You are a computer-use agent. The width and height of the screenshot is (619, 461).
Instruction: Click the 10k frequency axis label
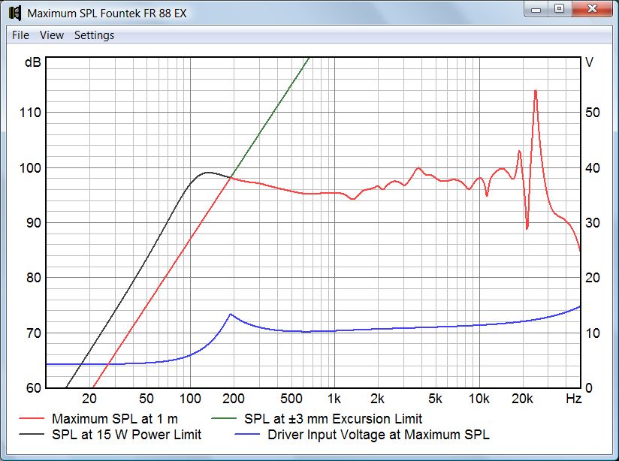point(479,399)
